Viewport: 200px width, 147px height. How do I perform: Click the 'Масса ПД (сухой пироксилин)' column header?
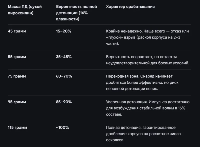[25, 10]
